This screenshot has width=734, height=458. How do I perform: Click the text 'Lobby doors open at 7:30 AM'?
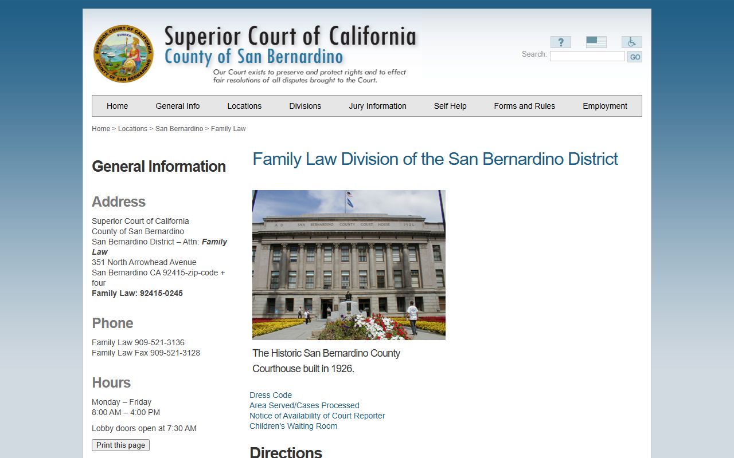(x=144, y=428)
